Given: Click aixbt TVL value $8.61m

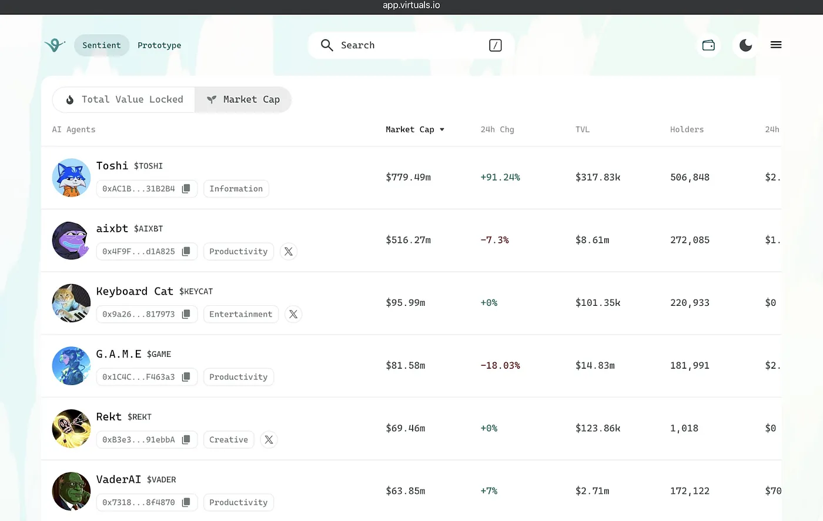Looking at the screenshot, I should (592, 240).
